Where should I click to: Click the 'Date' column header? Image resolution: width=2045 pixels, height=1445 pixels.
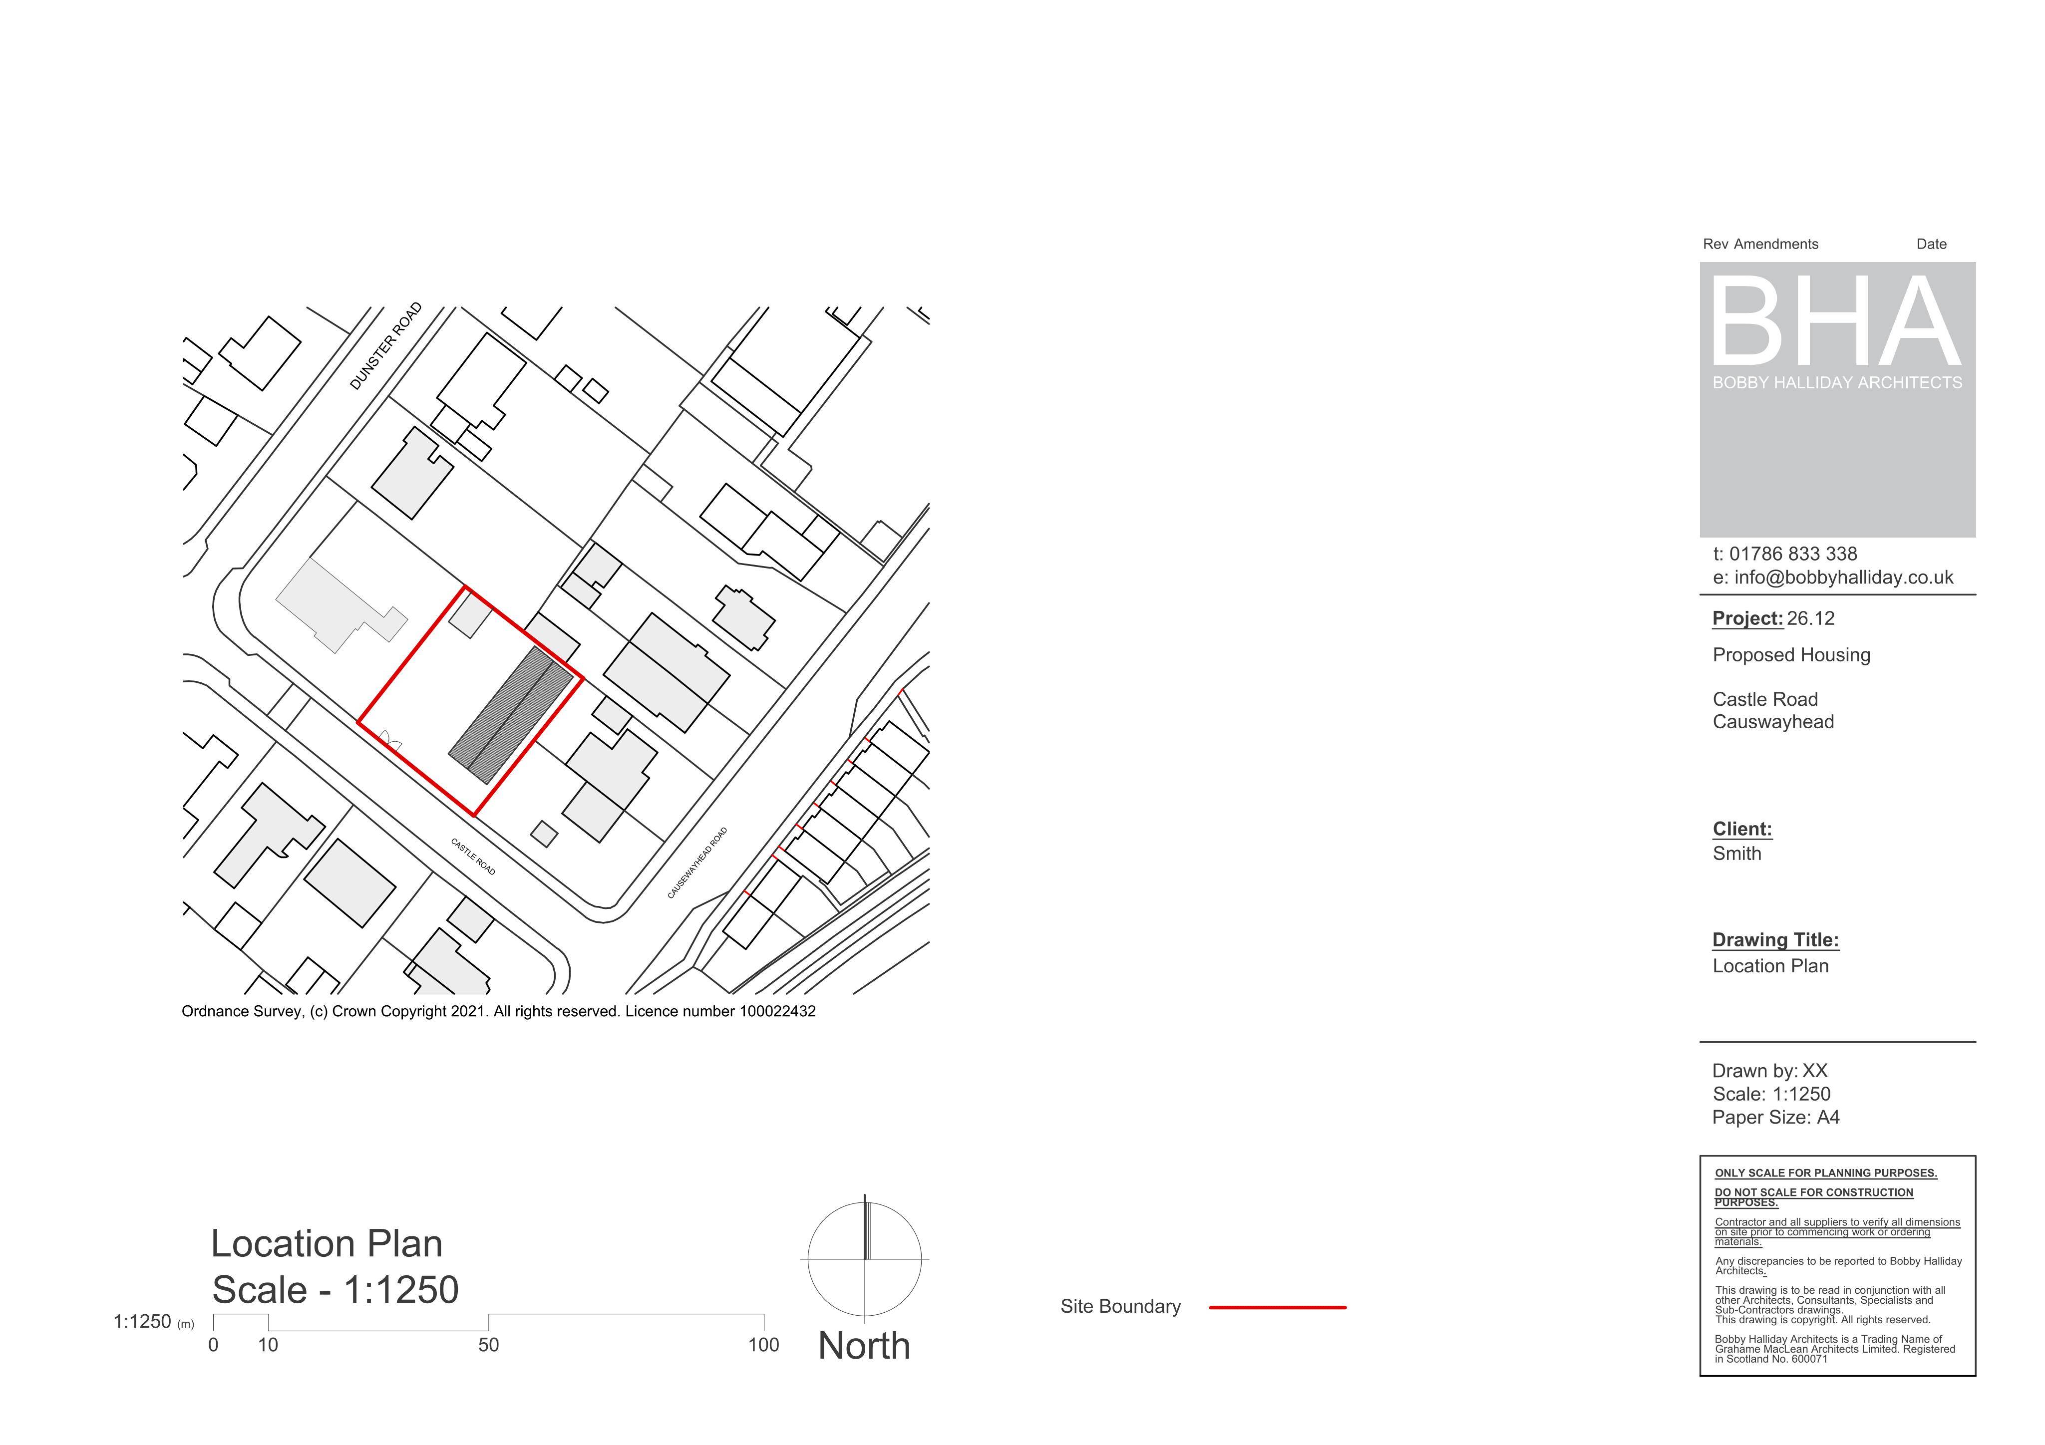click(1932, 244)
